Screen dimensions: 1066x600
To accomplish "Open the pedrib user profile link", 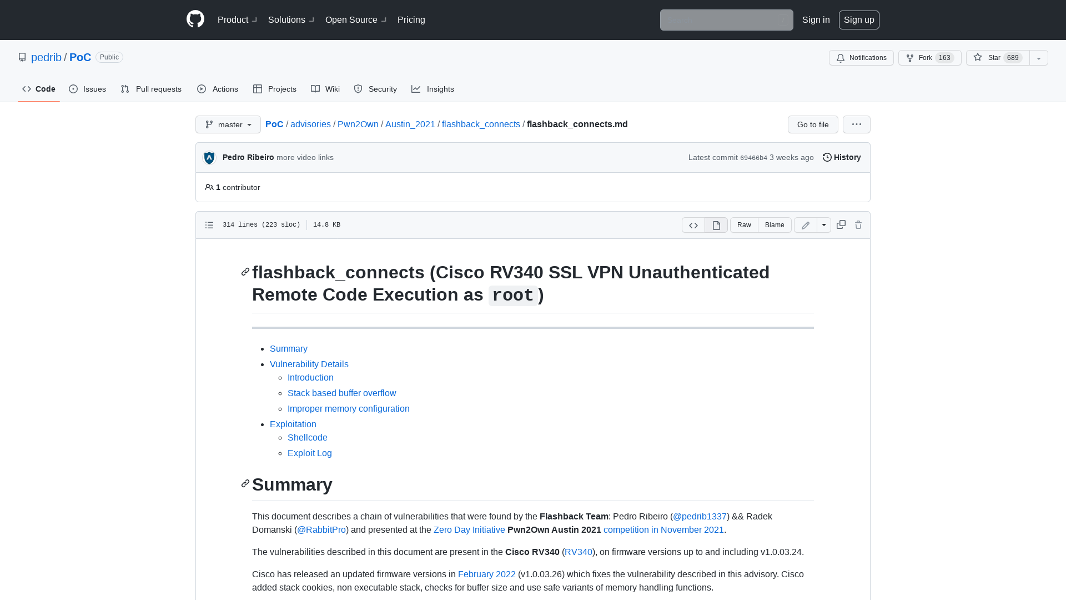I will click(46, 57).
